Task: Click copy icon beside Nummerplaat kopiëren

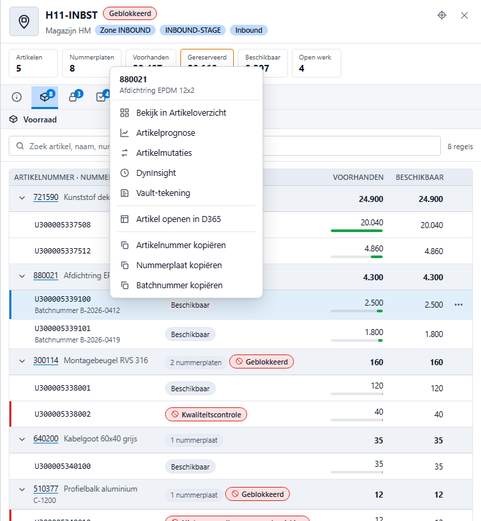Action: [124, 266]
